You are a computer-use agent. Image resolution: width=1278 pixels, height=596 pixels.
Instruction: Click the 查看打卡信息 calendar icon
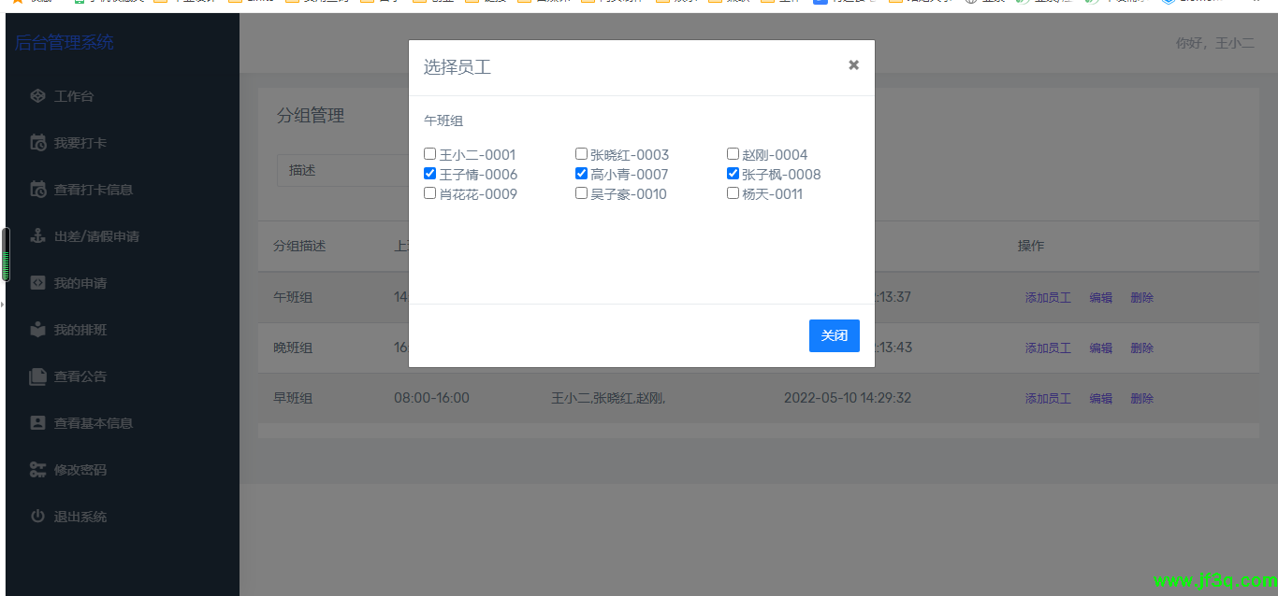(37, 190)
